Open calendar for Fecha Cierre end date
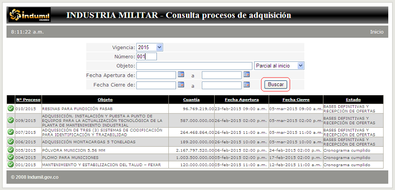Viewport: 395px width, 190px height. pyautogui.click(x=247, y=84)
